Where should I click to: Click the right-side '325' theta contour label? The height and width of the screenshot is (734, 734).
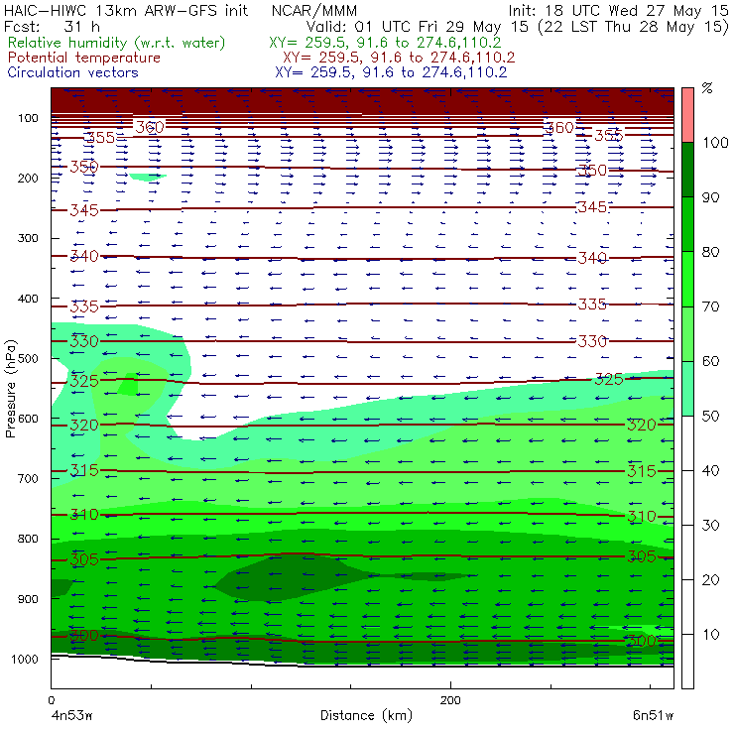click(x=609, y=380)
